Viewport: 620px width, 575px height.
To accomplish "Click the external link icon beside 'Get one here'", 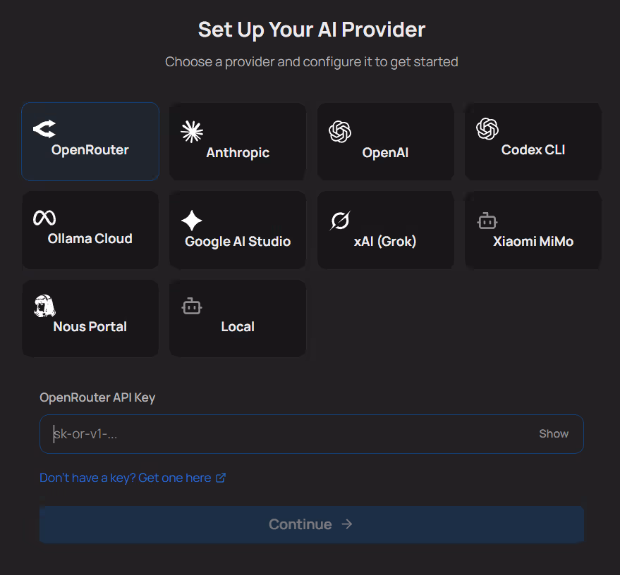I will (221, 478).
